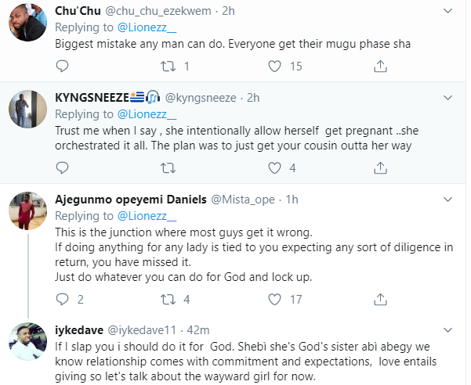
Task: Expand the KYNGSNEEZE tweet options chevron
Action: tap(447, 99)
